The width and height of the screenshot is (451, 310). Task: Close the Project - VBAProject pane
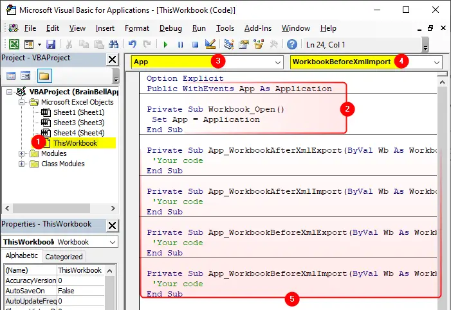coord(112,60)
